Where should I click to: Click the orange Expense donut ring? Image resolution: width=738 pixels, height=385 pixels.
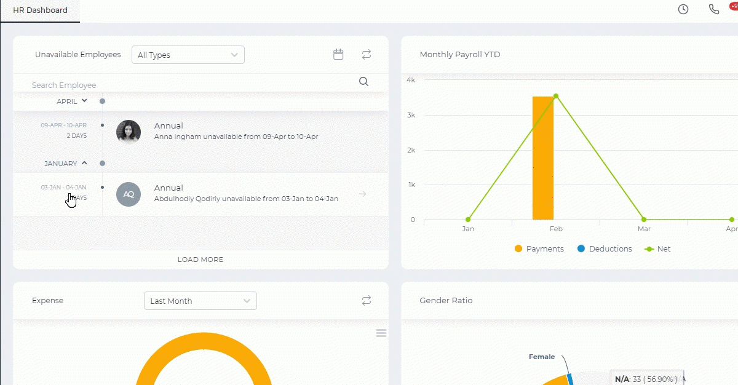pos(203,342)
